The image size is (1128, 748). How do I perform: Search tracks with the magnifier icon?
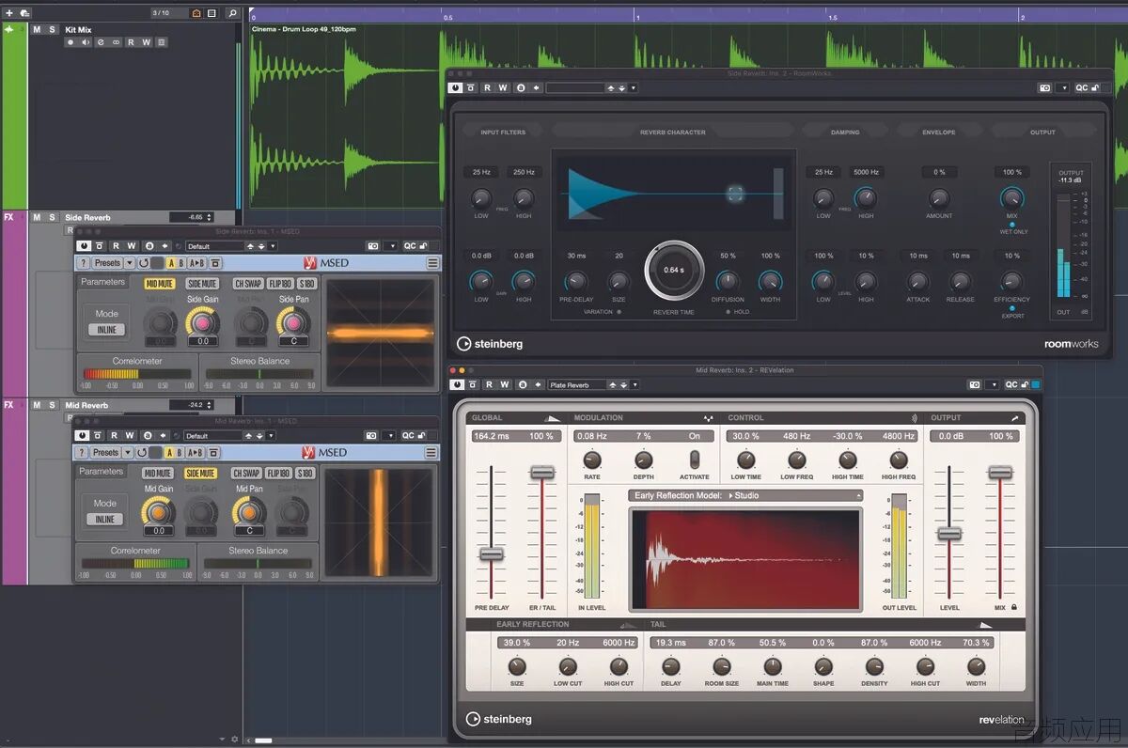(x=232, y=13)
